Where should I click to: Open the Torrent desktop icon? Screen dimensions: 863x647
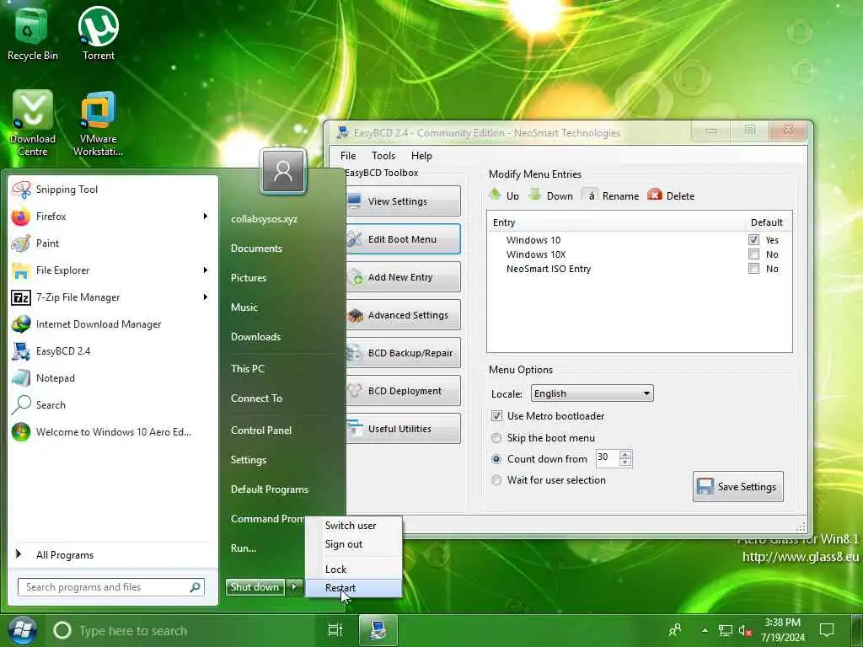99,34
